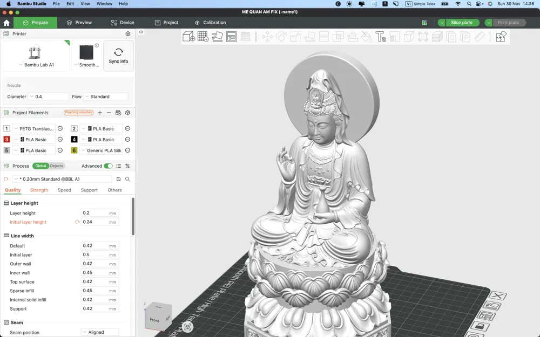This screenshot has width=540, height=337.
Task: Click the Flushing volumes button
Action: 78,113
